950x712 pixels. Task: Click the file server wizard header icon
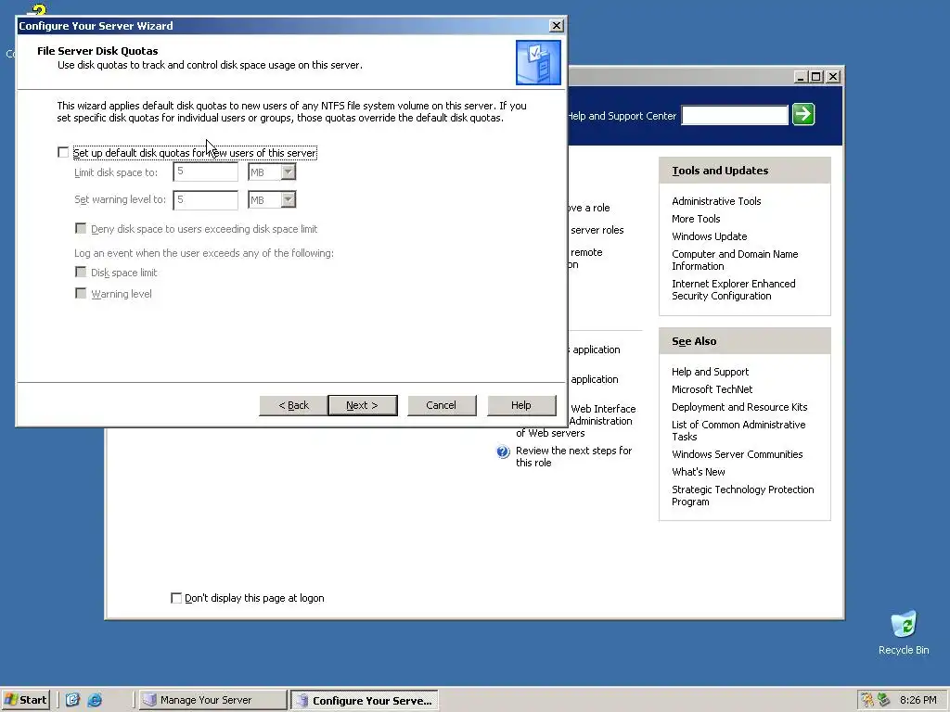click(538, 62)
